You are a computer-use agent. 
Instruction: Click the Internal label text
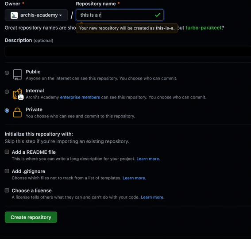35,91
